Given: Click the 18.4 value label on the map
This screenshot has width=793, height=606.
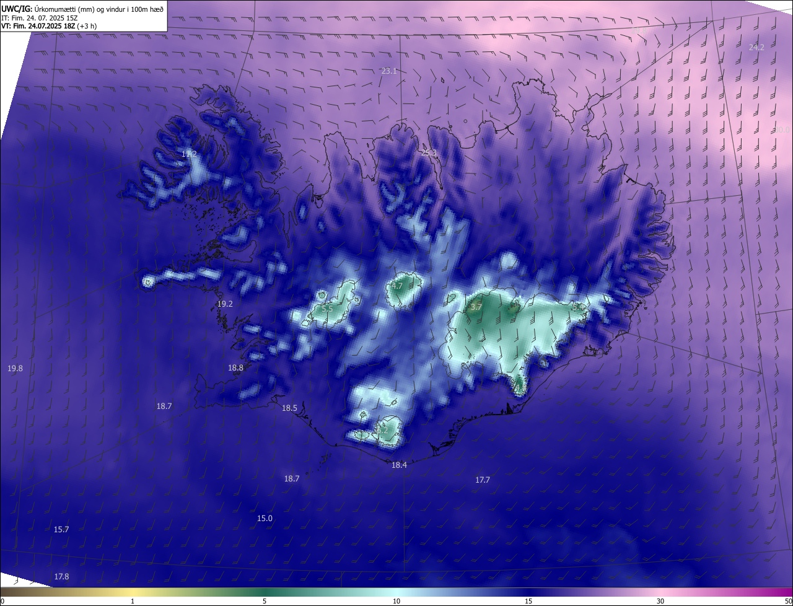Looking at the screenshot, I should coord(399,465).
